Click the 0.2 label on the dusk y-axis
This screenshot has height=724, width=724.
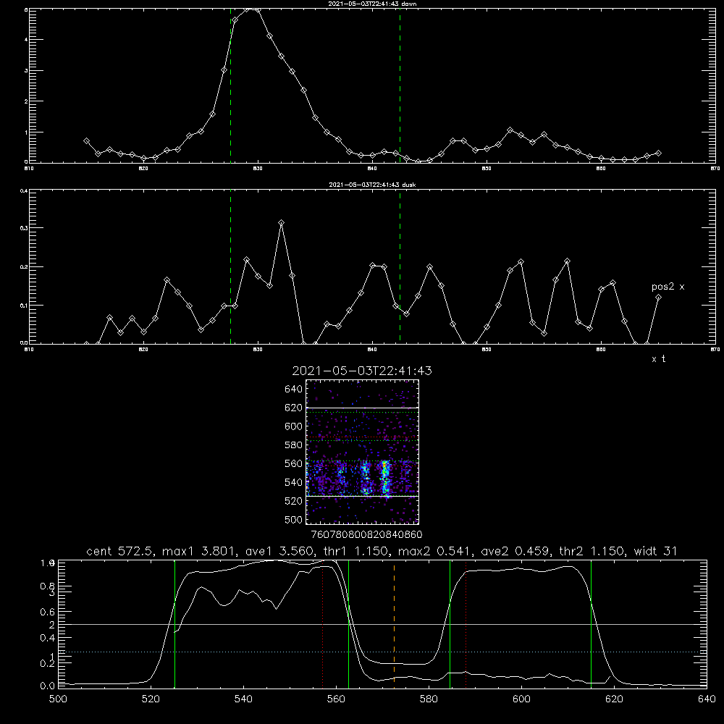(24, 267)
